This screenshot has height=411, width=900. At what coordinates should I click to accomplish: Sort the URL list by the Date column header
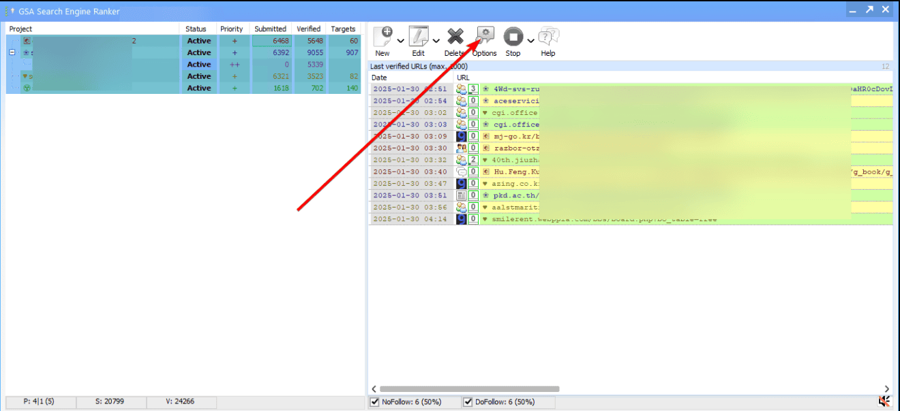point(377,77)
